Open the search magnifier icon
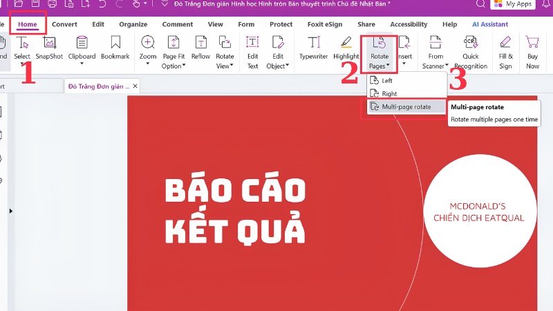This screenshot has height=311, width=553. tap(480, 4)
